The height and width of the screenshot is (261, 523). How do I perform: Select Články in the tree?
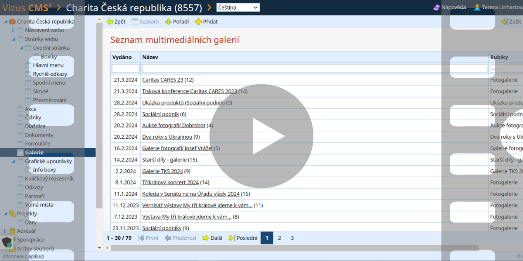pos(33,117)
